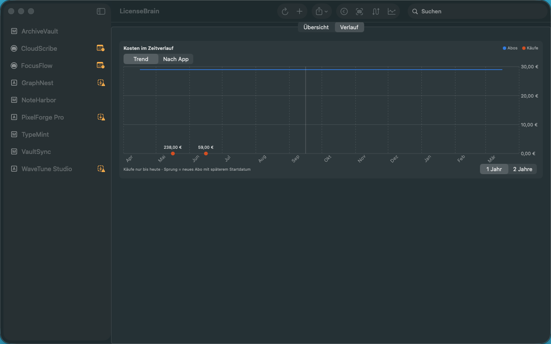Screen dimensions: 551x344
Task: Click WaveTune Studio's update warning icon
Action: [101, 169]
